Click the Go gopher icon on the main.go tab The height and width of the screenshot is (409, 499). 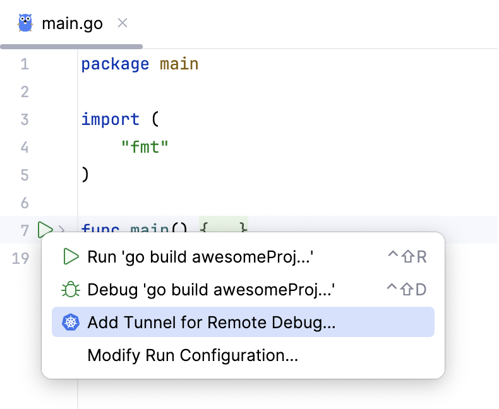pyautogui.click(x=25, y=23)
